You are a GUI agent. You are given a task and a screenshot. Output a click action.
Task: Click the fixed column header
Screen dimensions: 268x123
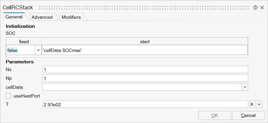pyautogui.click(x=24, y=42)
